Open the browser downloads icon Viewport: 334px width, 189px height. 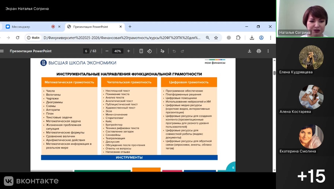point(252,38)
